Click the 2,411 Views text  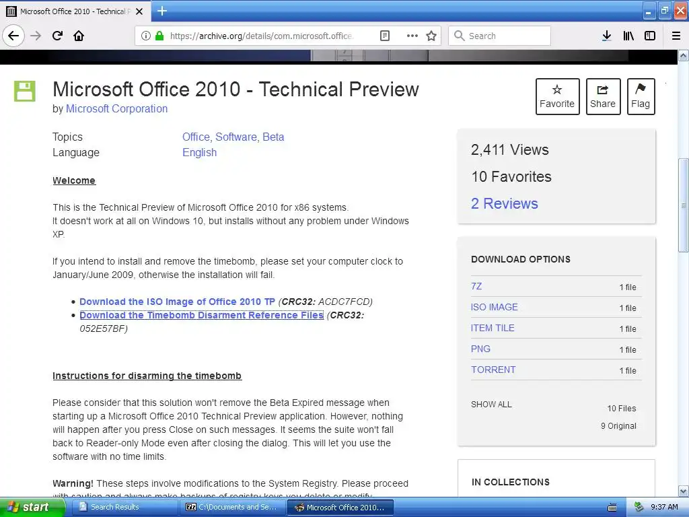point(510,150)
